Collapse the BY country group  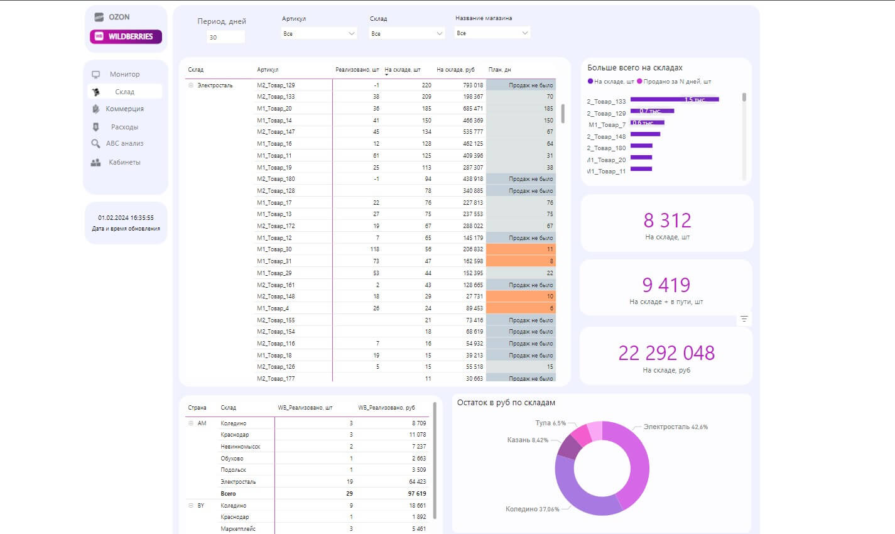click(x=191, y=505)
